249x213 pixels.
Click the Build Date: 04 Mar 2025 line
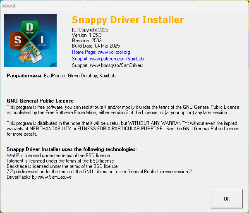tap(96, 46)
